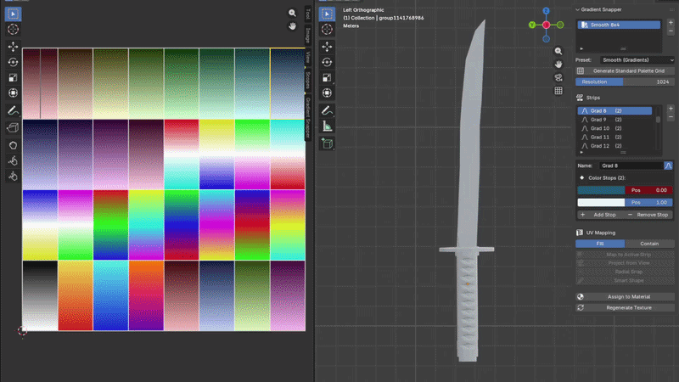Open the Scopes sidebar tab

(x=308, y=81)
